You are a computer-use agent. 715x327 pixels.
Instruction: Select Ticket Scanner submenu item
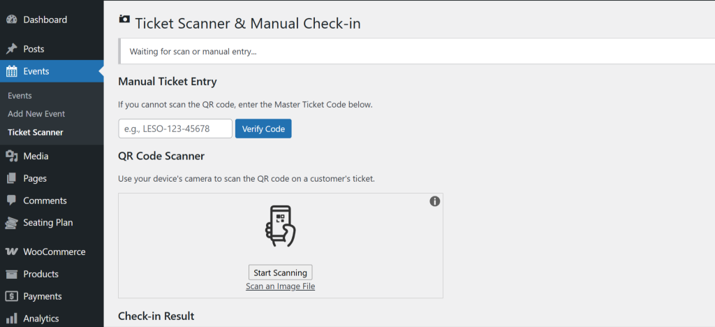36,132
